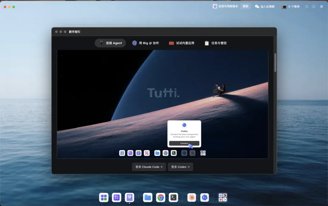The width and height of the screenshot is (328, 206).
Task: Switch to the 试试内置应用 tab
Action: click(x=182, y=43)
